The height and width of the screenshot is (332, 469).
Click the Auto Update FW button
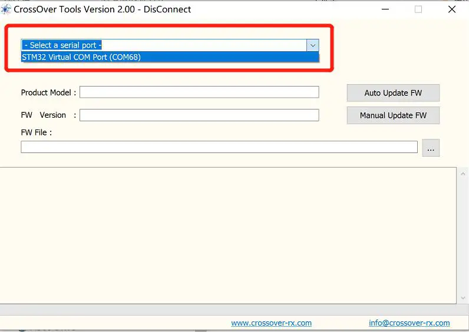point(393,93)
